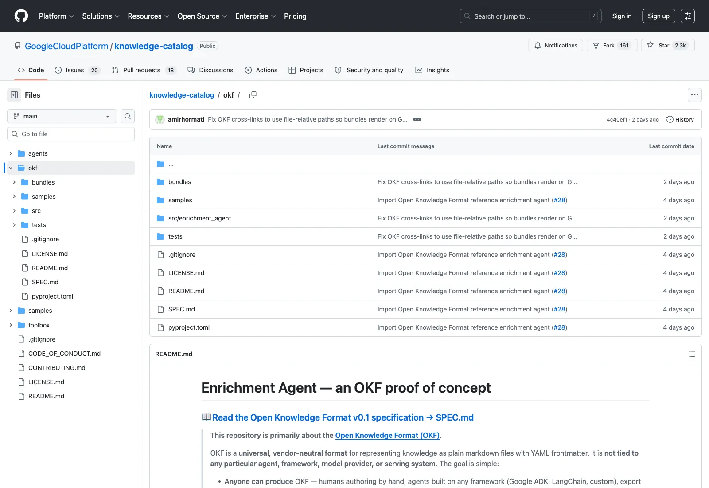The width and height of the screenshot is (709, 488).
Task: Open the Insights tab
Action: click(x=432, y=70)
